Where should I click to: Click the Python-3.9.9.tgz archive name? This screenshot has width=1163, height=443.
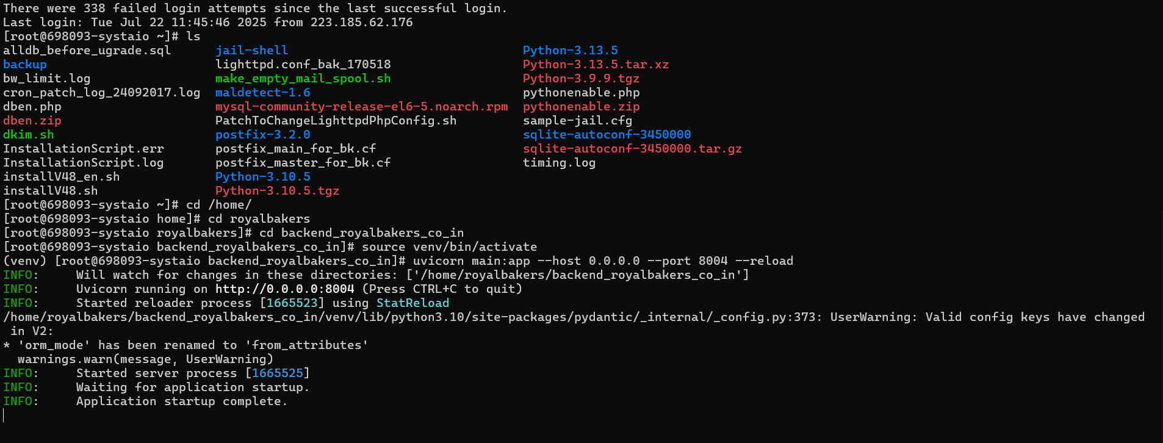coord(581,79)
